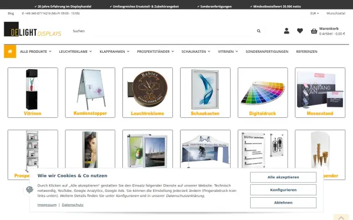Open the door sign plates tile
The image size is (353, 220).
[x=262, y=149]
